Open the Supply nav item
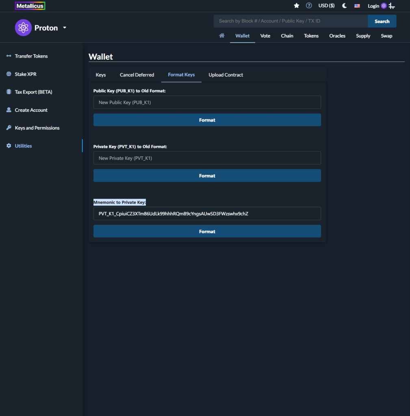This screenshot has height=416, width=410. [363, 36]
